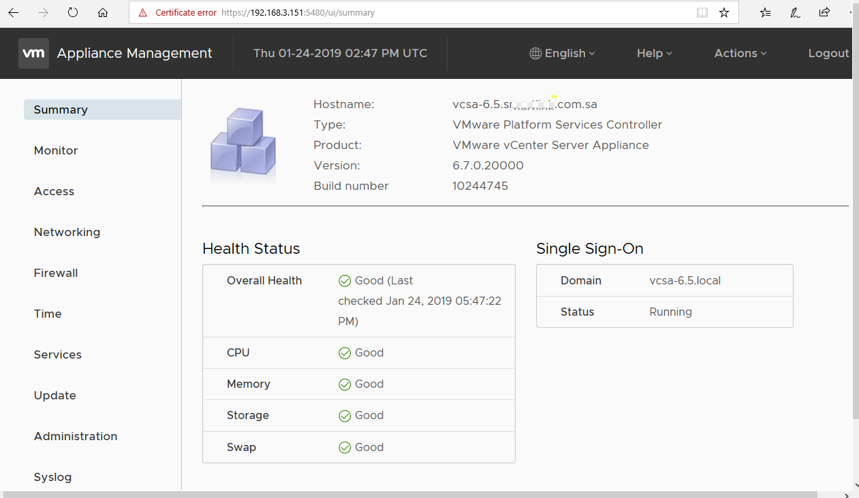The height and width of the screenshot is (498, 859).
Task: Click the Storage good status check icon
Action: [345, 415]
